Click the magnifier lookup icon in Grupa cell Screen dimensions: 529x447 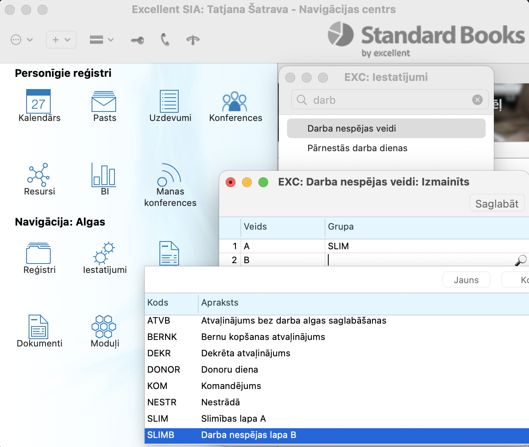pos(520,260)
